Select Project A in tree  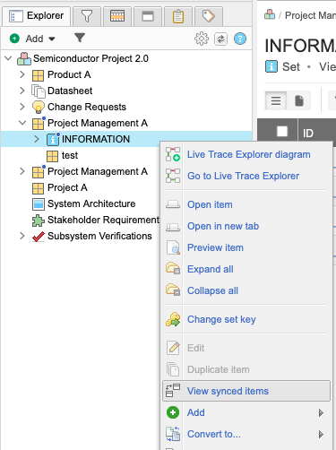click(x=67, y=187)
